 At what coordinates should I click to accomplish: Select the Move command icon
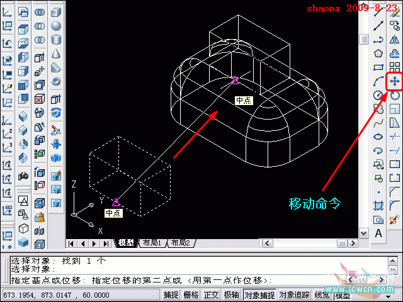click(x=395, y=82)
